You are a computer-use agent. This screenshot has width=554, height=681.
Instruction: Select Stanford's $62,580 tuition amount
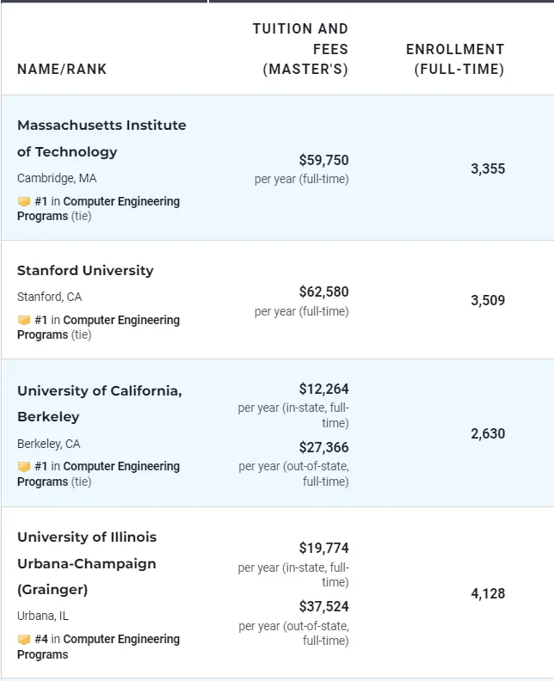coord(323,292)
